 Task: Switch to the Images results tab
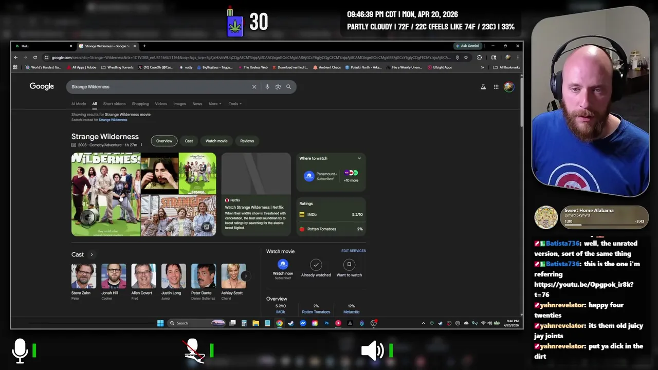tap(179, 104)
